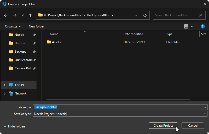Sort files by Size column

(204, 34)
